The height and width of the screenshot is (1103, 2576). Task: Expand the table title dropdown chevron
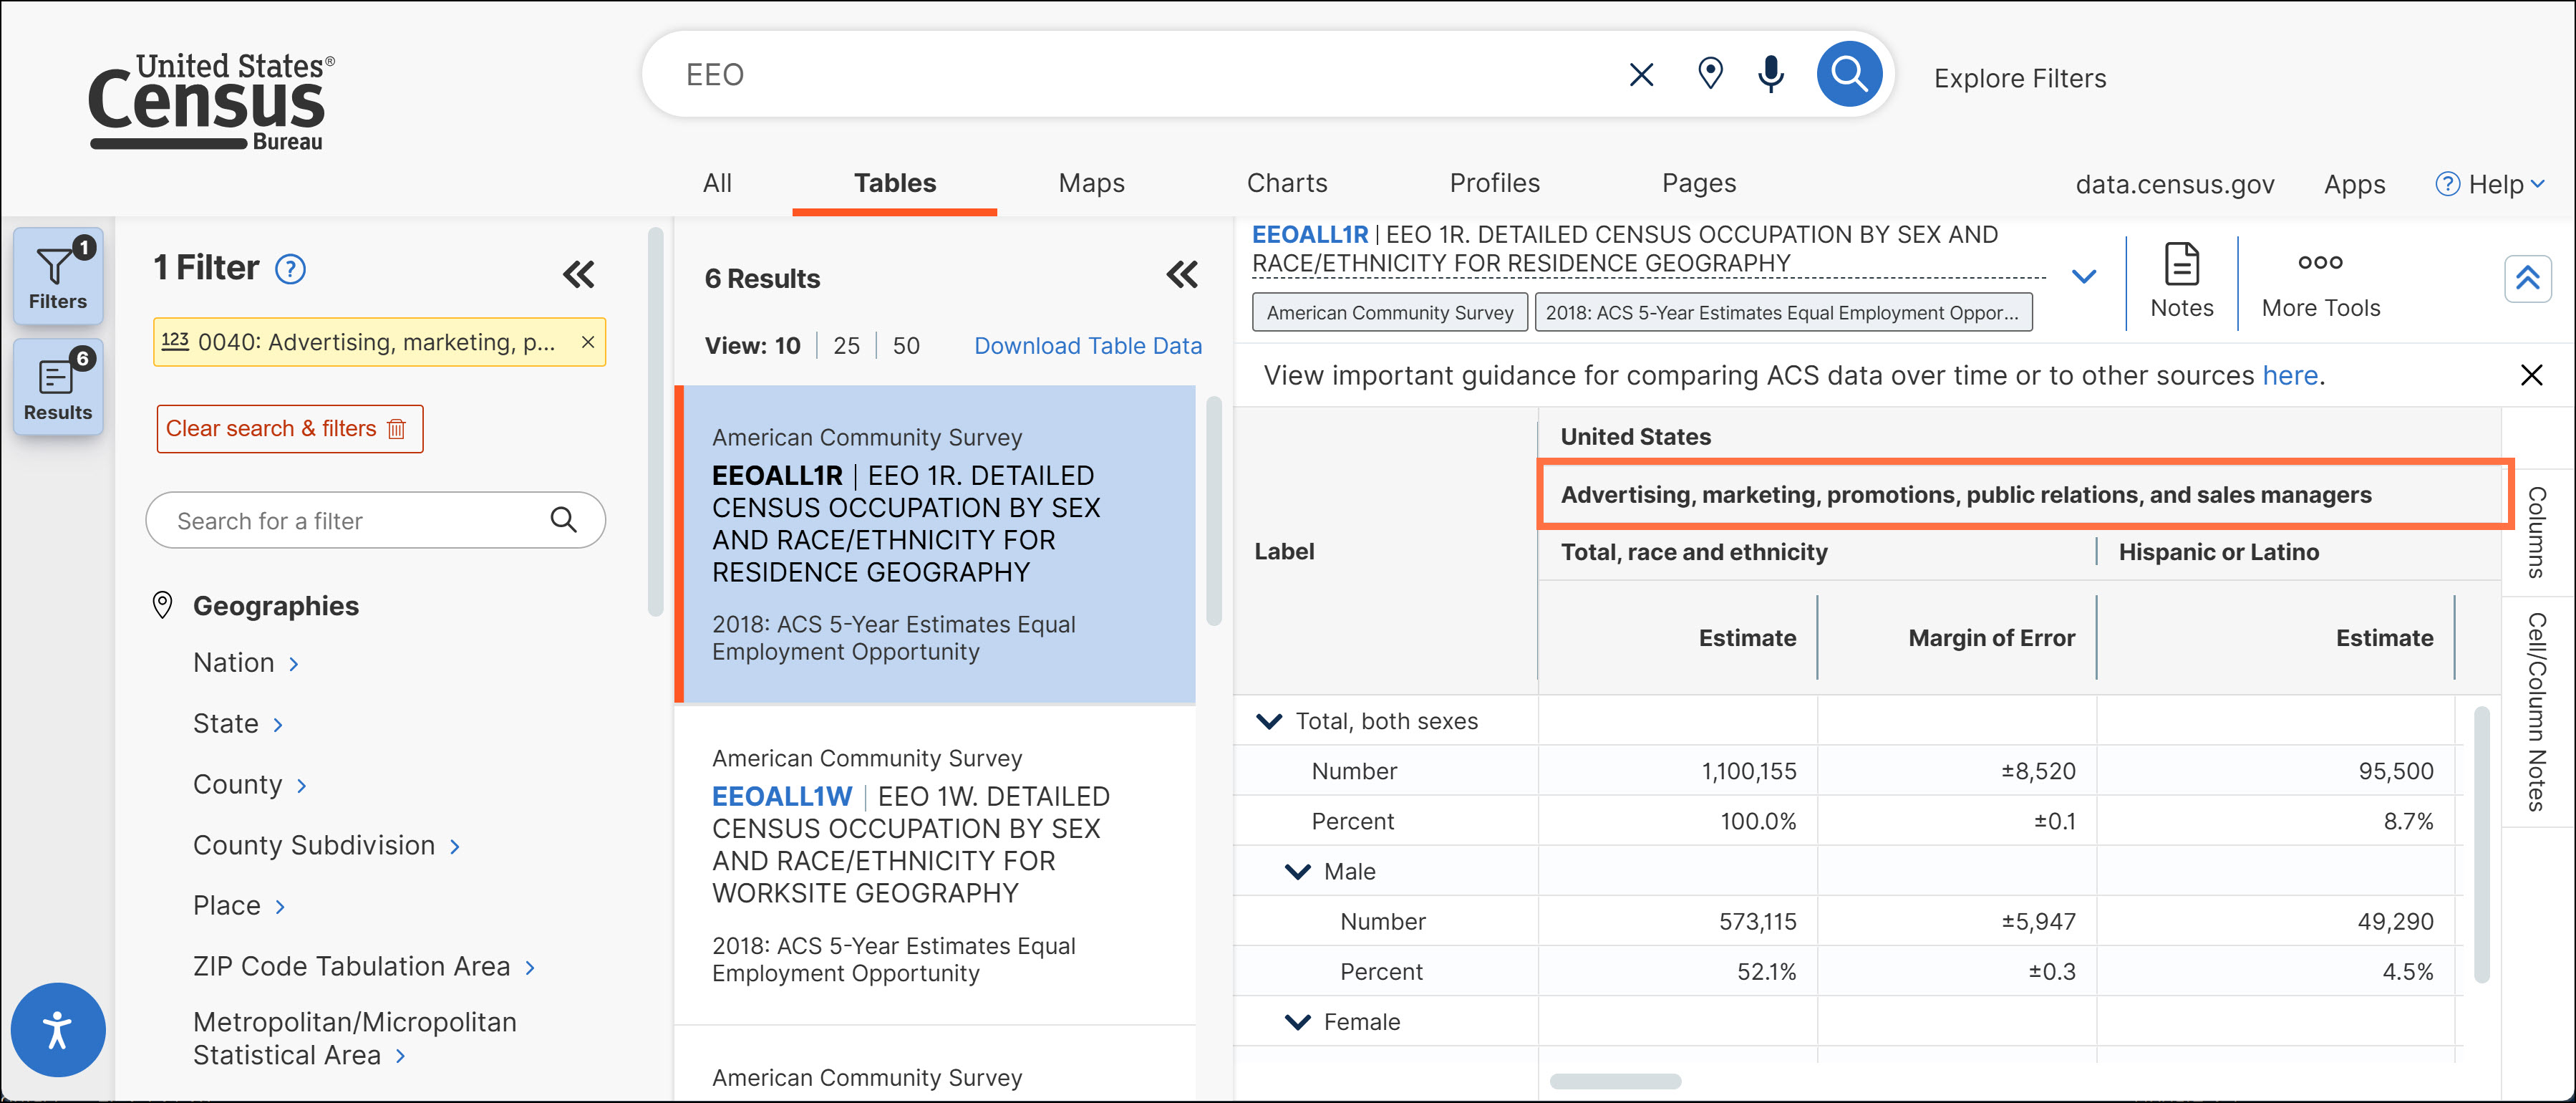point(2083,276)
